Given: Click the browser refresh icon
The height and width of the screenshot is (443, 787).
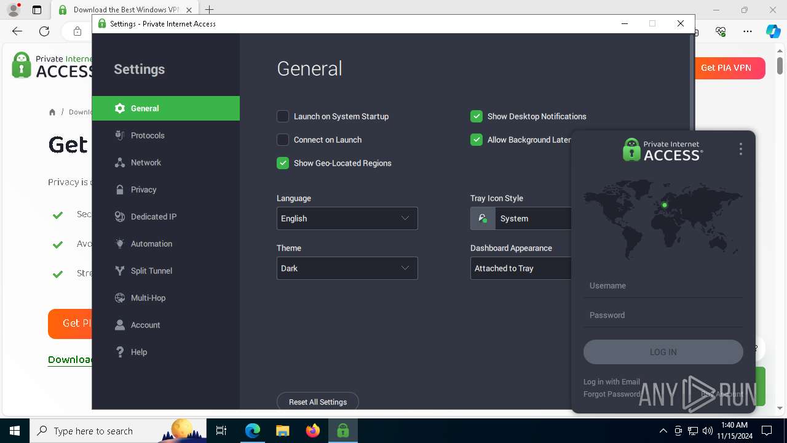Looking at the screenshot, I should (44, 31).
